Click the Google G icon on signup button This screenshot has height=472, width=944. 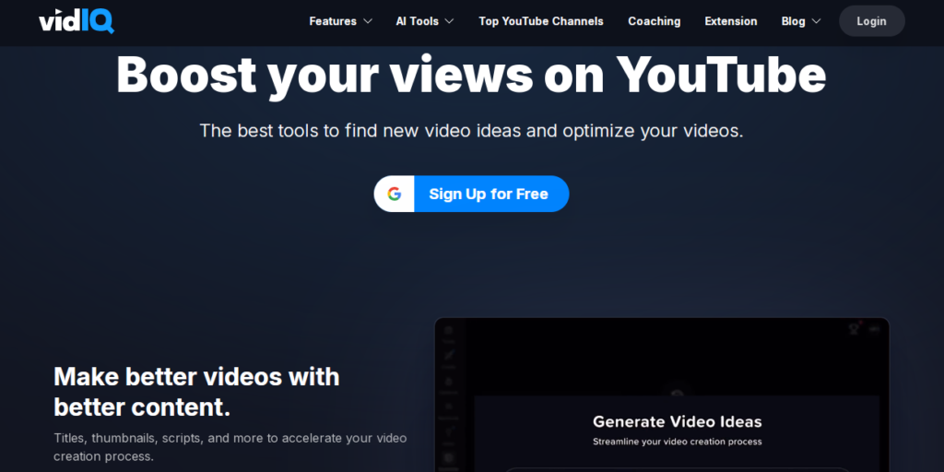(x=395, y=194)
